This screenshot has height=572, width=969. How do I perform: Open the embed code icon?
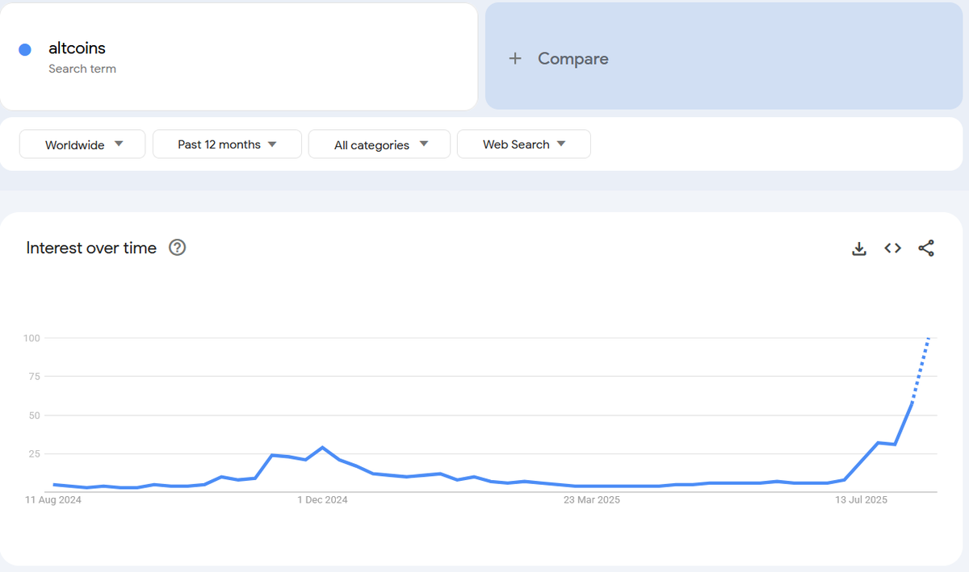click(x=892, y=248)
